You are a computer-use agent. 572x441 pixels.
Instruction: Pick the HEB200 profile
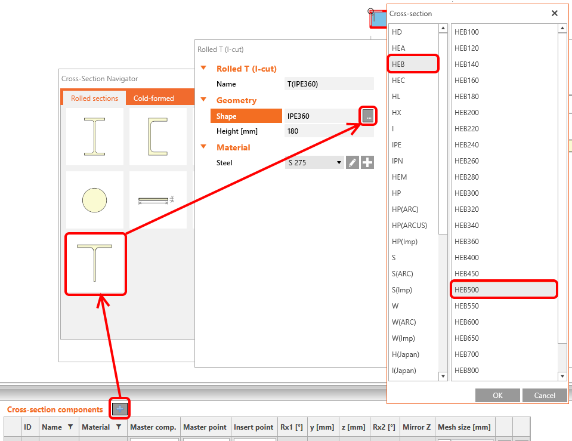coord(505,112)
